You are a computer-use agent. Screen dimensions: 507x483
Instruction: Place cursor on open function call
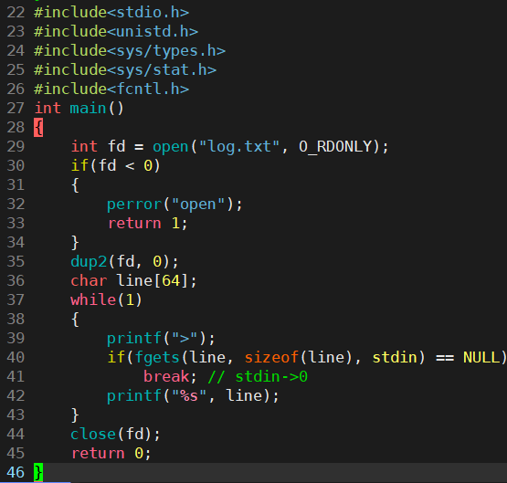tap(171, 147)
